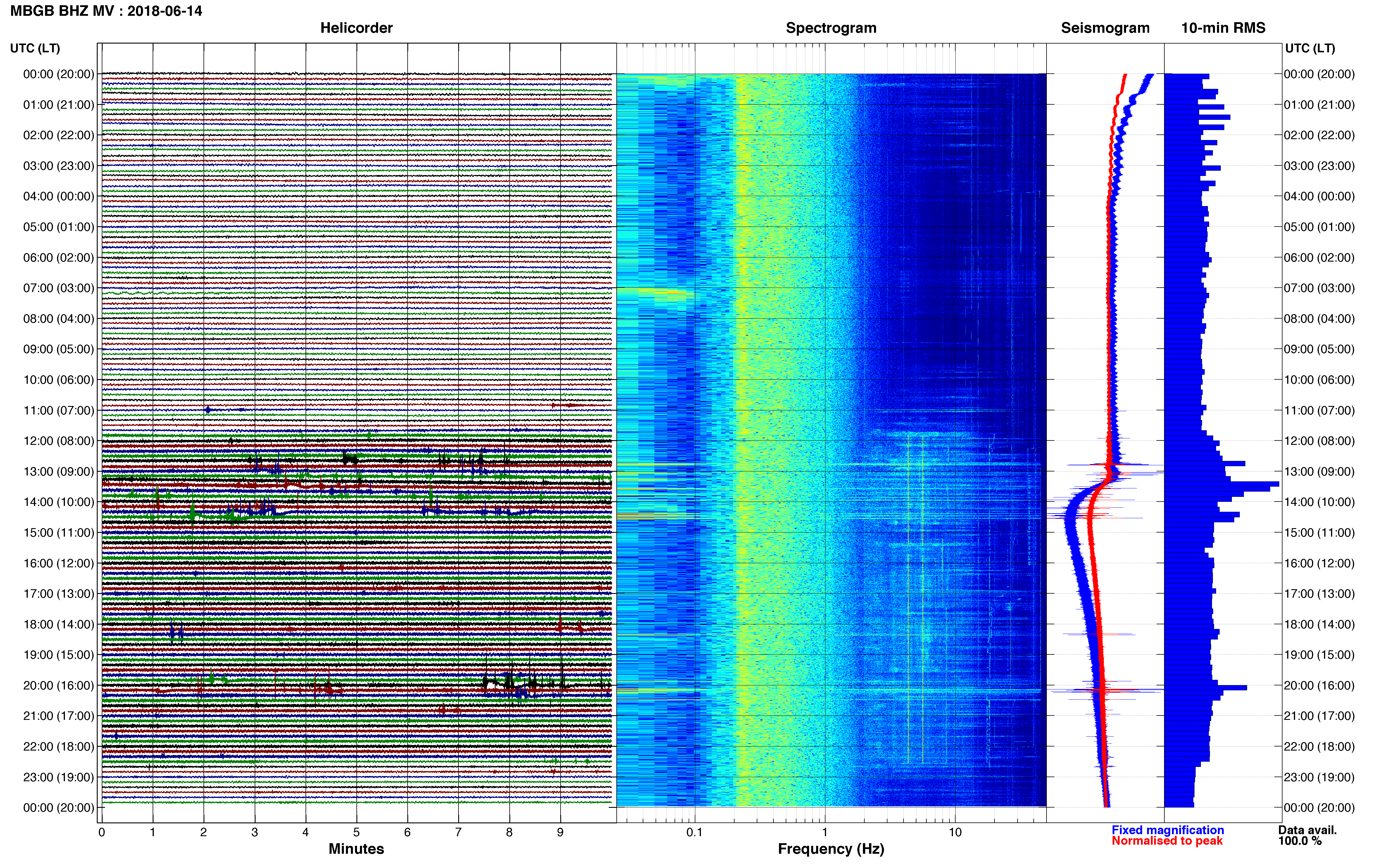
Task: Click the long RMS bar at 20:00
Action: pyautogui.click(x=1206, y=687)
